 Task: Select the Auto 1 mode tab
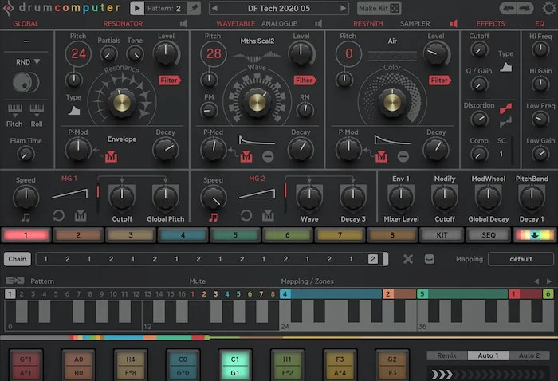coord(488,355)
